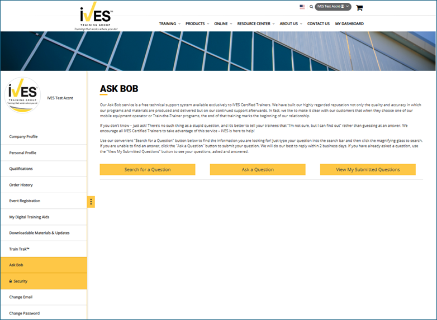Expand the Resource Center menu
The width and height of the screenshot is (437, 320).
[255, 24]
